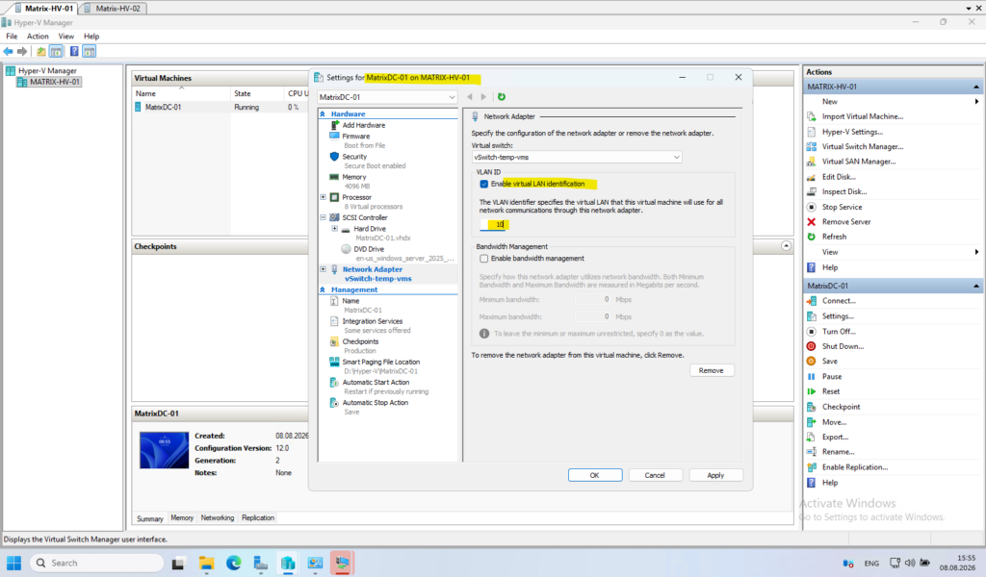Click the forward arrow in Hyper-V toolbar

(22, 52)
